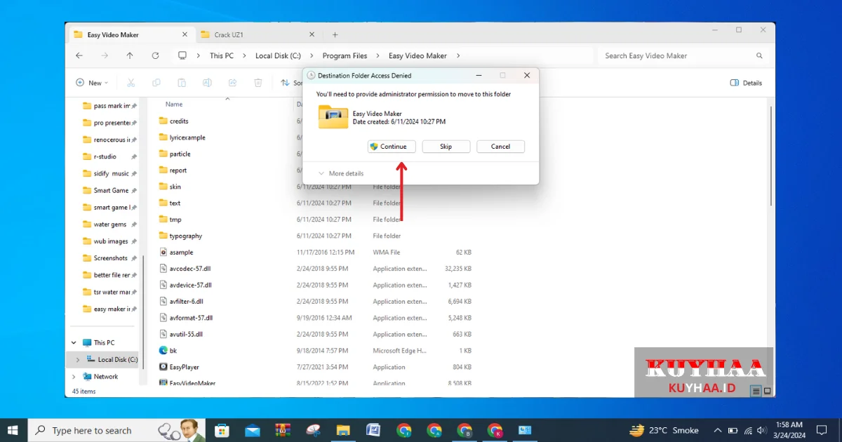Show hidden system tray icons
Screen dimensions: 842x442
point(717,430)
